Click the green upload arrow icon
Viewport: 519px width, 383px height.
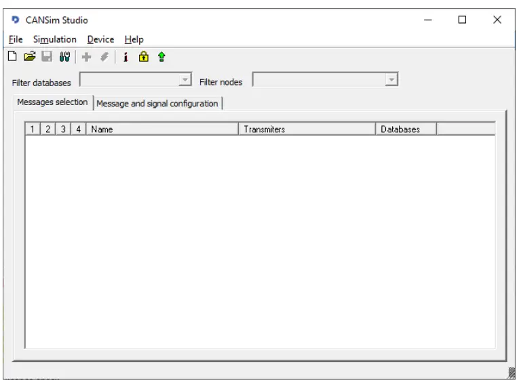click(x=161, y=57)
